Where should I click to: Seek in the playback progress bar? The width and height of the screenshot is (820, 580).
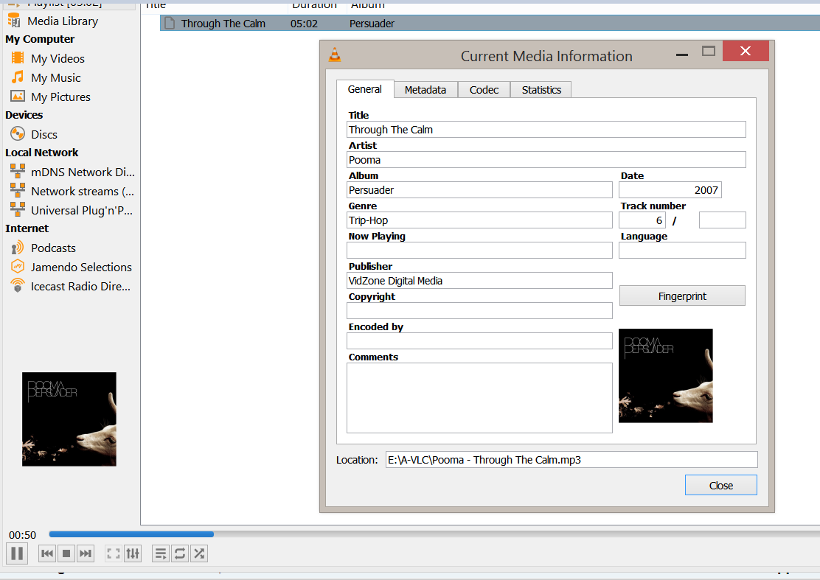pos(434,534)
